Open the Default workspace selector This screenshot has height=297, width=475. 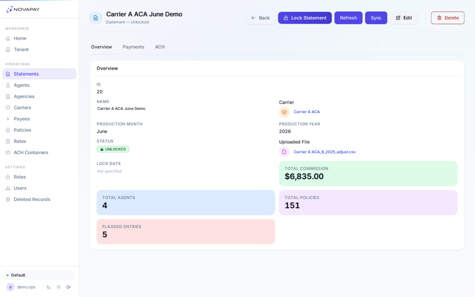(39, 275)
